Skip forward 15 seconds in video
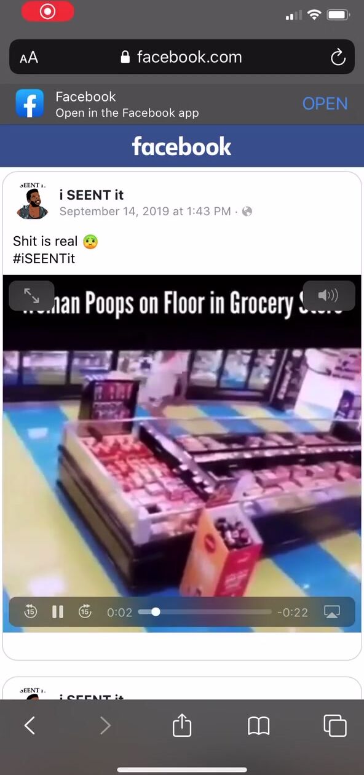The height and width of the screenshot is (775, 364). pyautogui.click(x=85, y=611)
